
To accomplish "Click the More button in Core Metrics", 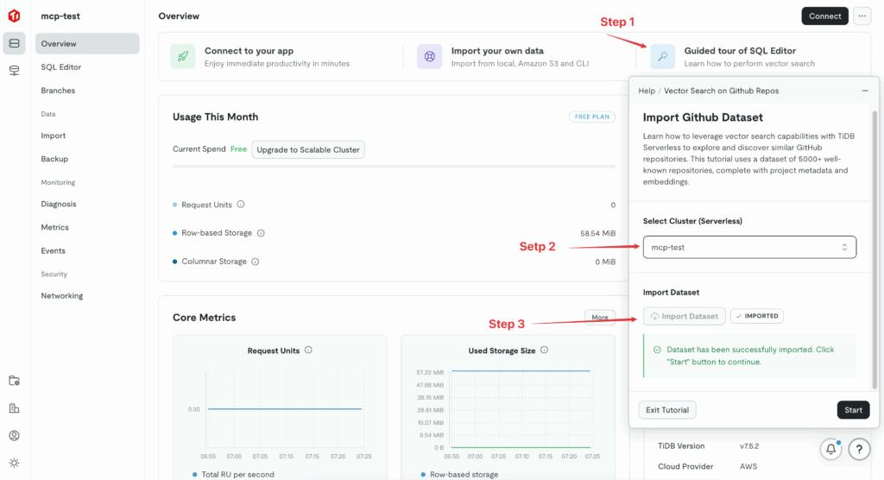I will point(600,317).
